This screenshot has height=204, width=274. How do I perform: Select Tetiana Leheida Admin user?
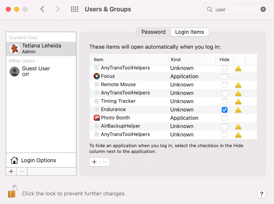click(41, 49)
